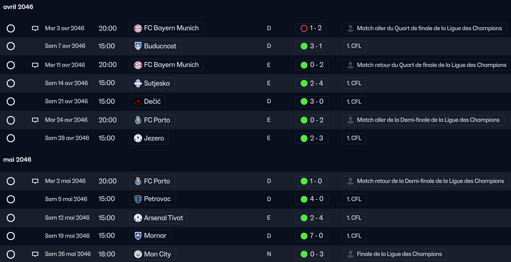
Task: Click the green result dot for Jezero match
Action: 304,138
